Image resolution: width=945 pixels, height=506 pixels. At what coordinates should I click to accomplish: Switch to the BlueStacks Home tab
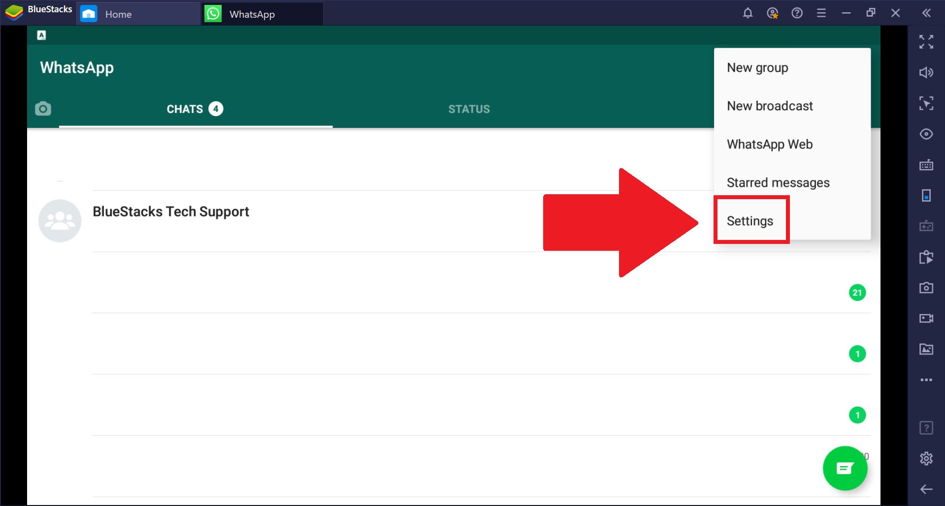pyautogui.click(x=137, y=14)
